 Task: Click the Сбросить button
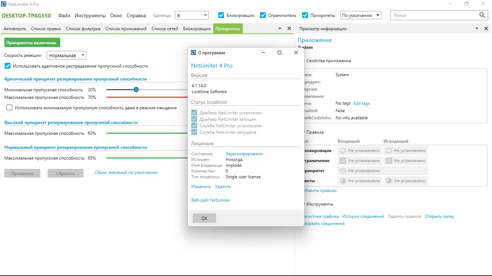pos(66,173)
